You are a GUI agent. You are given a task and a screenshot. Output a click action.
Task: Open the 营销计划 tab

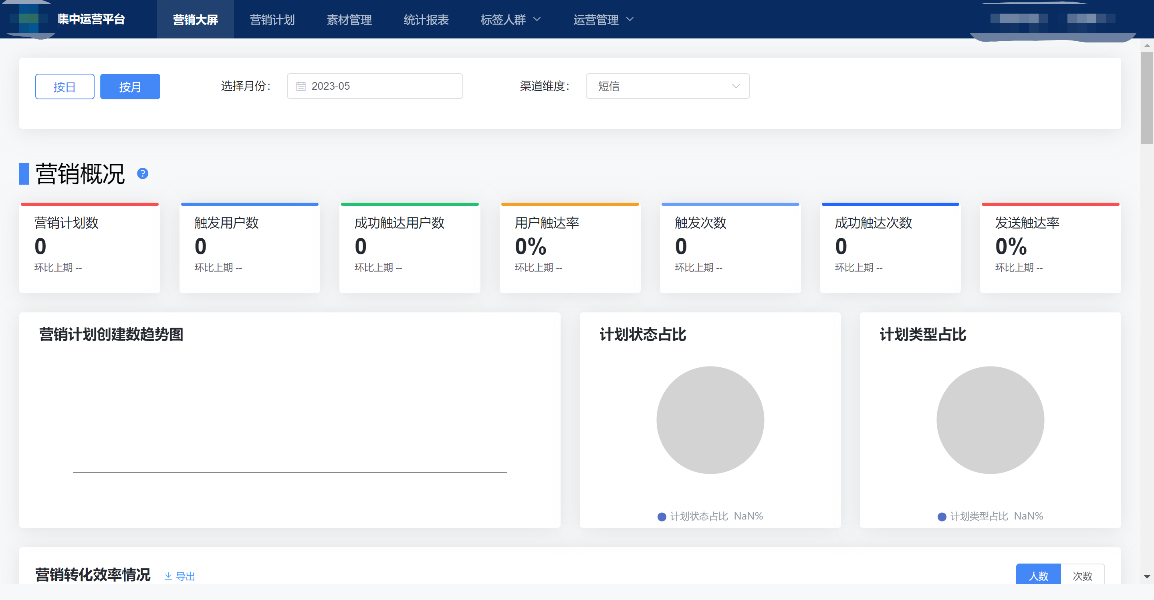tap(272, 19)
